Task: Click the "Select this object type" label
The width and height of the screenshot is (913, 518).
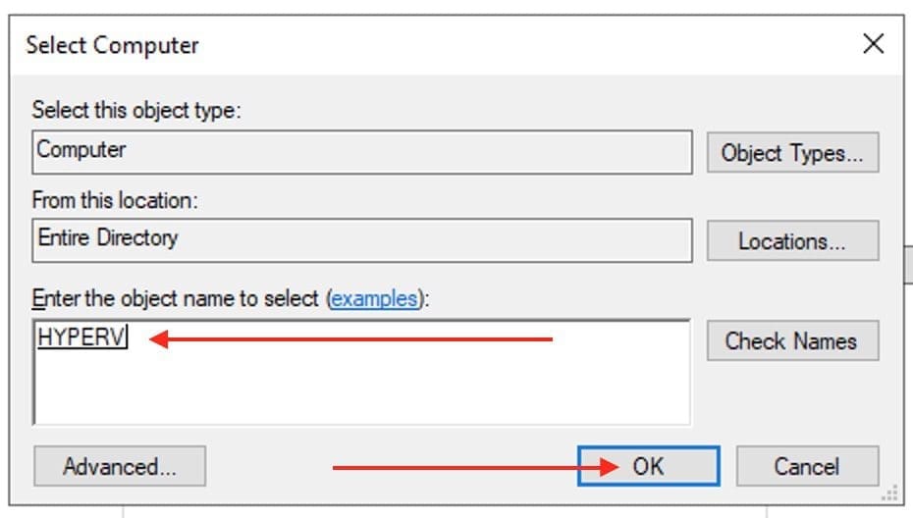Action: point(135,110)
